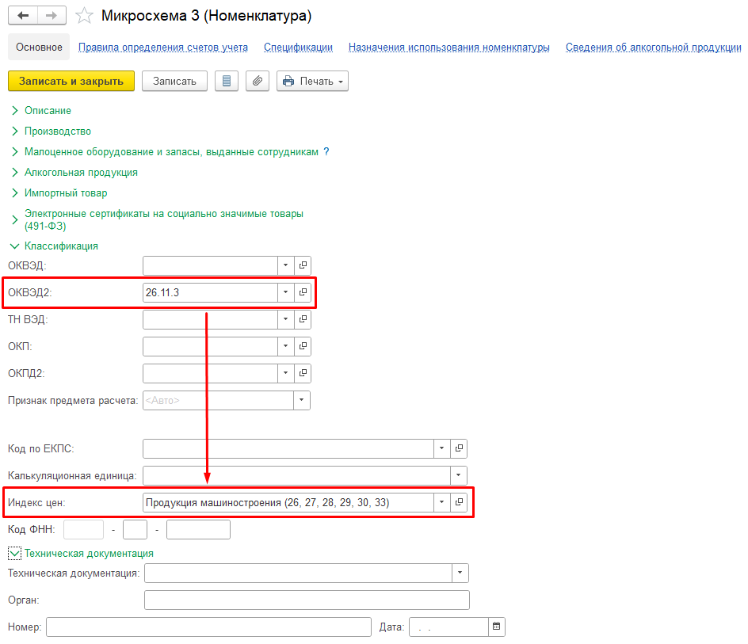Open the Индекс цен value form icon
Image resolution: width=748 pixels, height=644 pixels.
pos(459,502)
